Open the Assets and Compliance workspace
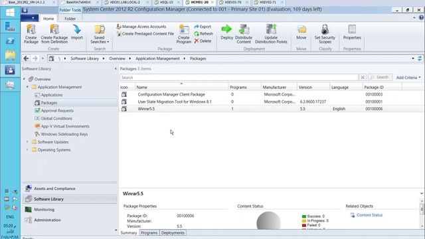The image size is (425, 239). (70, 189)
